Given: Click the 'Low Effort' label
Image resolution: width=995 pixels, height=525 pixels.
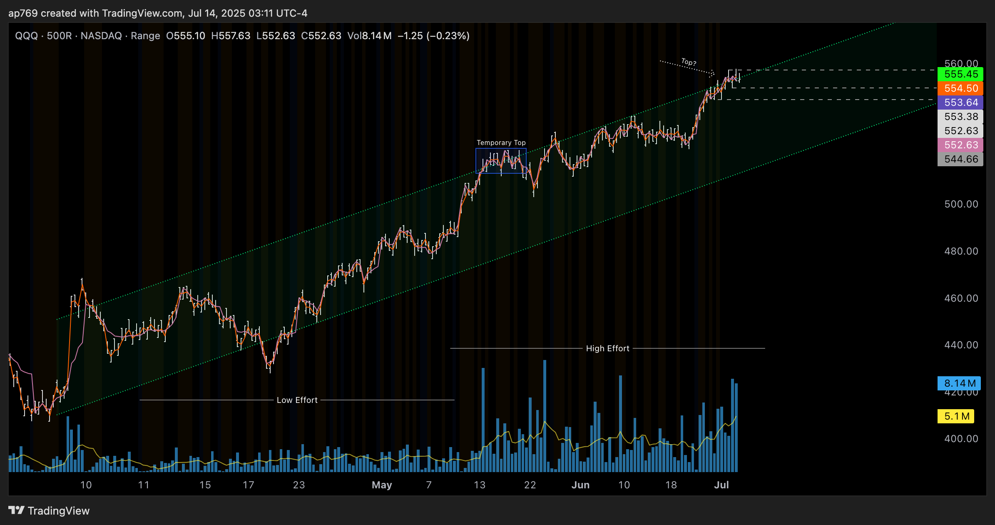Looking at the screenshot, I should (x=297, y=400).
